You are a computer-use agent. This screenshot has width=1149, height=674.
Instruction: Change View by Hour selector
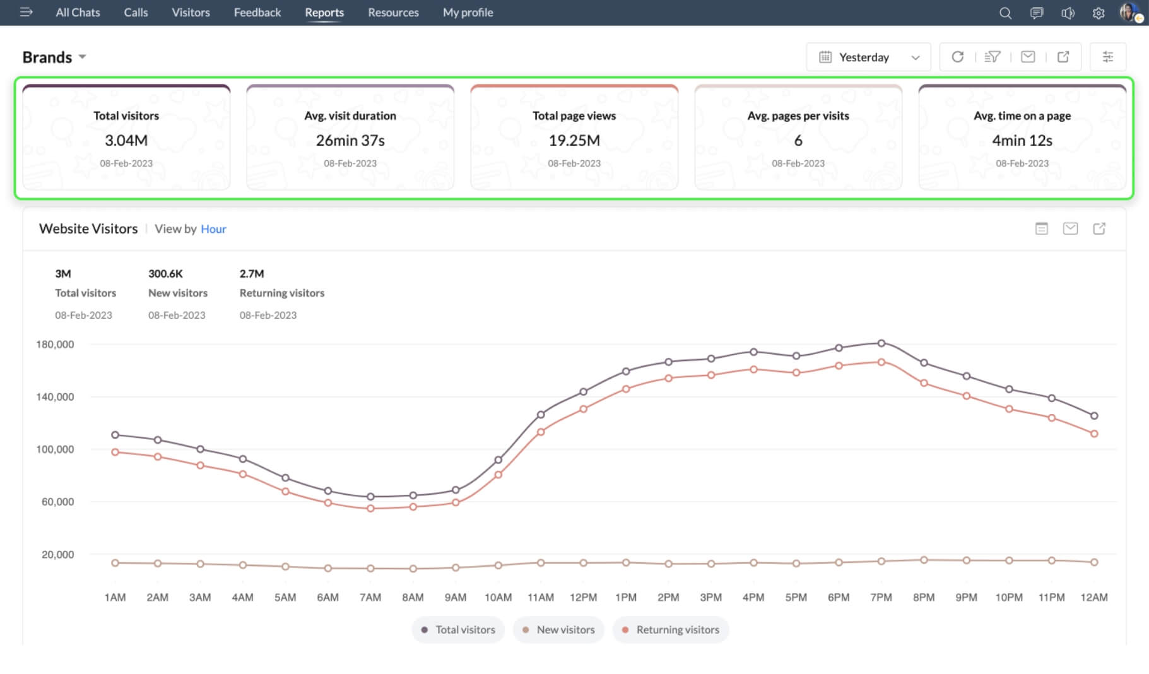(x=213, y=229)
